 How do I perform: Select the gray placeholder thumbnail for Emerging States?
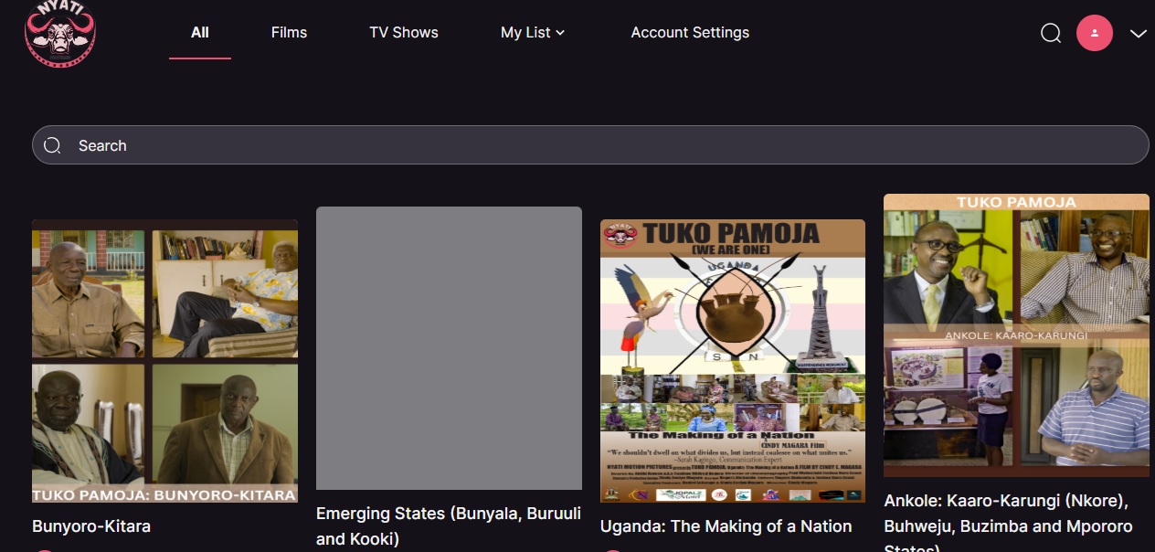449,348
